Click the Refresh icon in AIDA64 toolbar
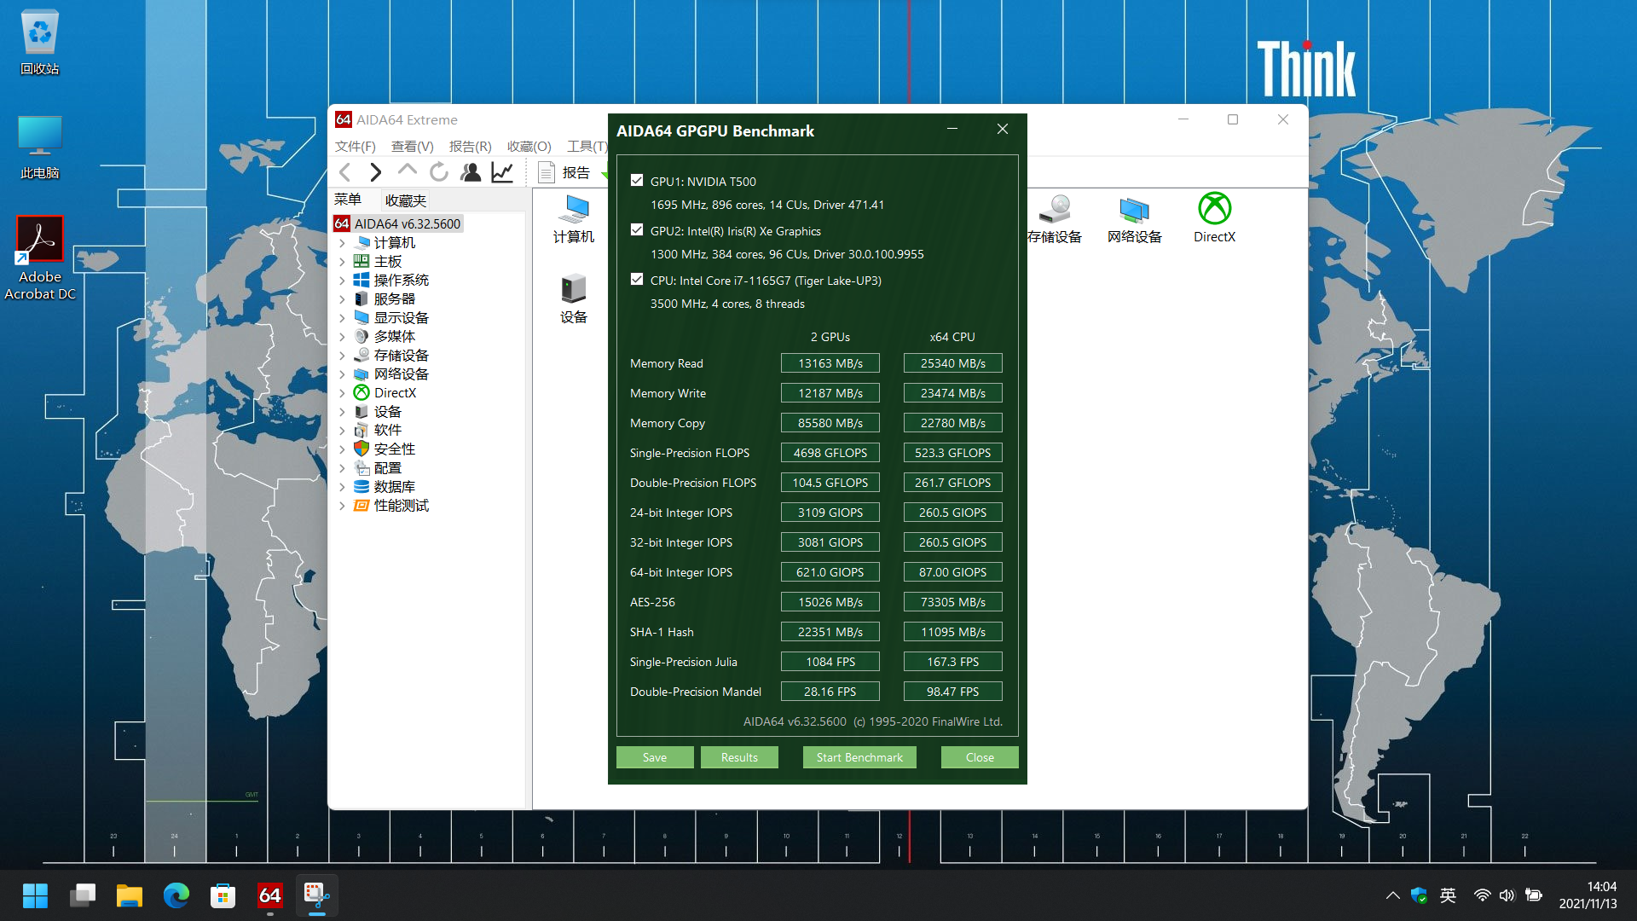 pos(439,172)
